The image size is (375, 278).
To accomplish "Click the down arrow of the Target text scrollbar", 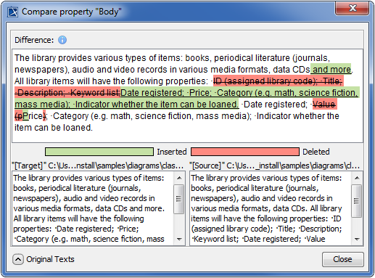I will pos(179,239).
